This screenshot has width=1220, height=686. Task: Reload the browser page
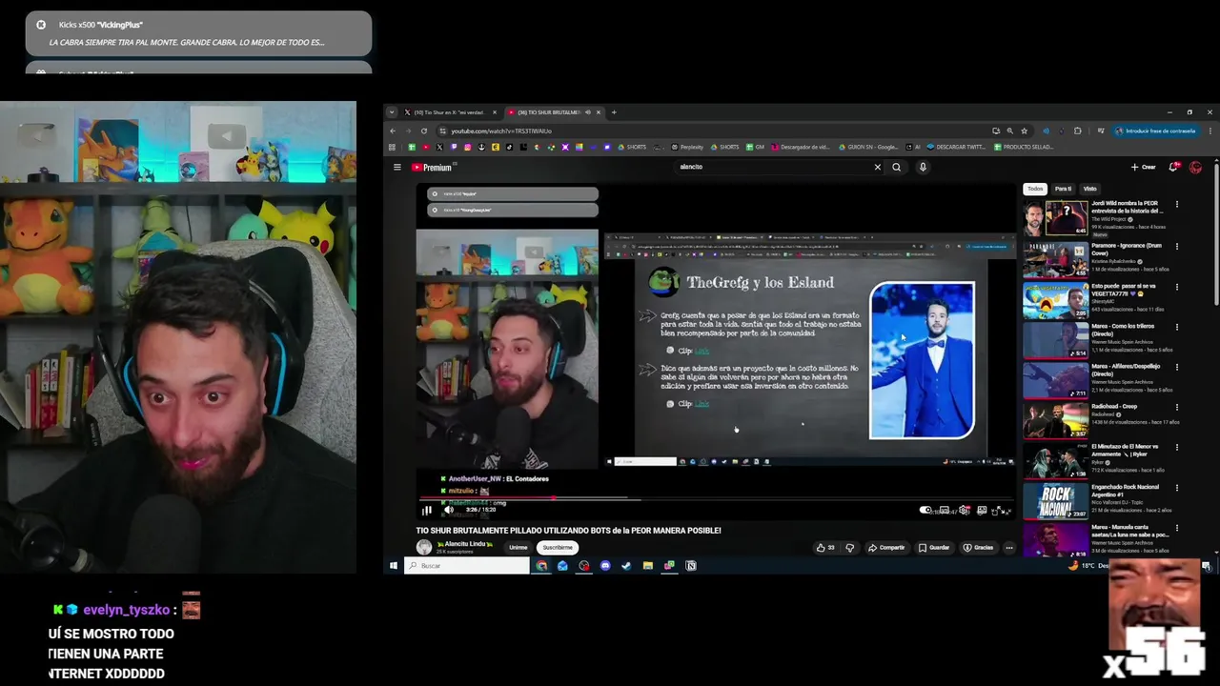(424, 131)
